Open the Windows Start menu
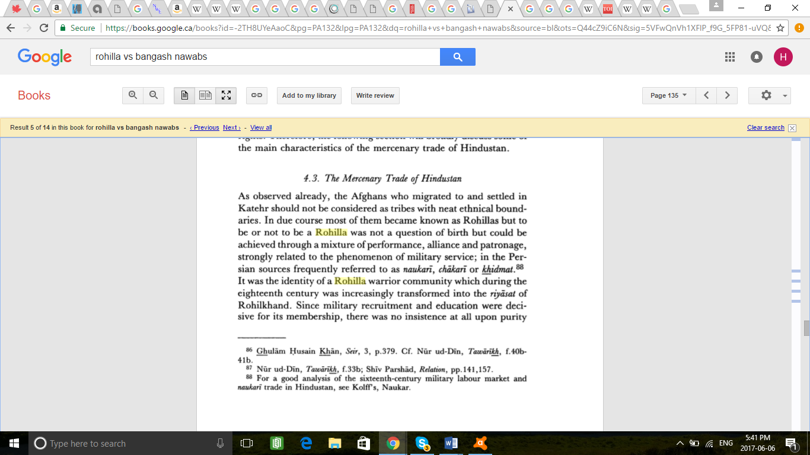This screenshot has height=455, width=810. [x=14, y=443]
